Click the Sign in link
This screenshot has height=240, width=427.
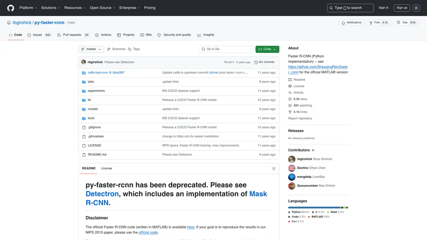coord(384,8)
